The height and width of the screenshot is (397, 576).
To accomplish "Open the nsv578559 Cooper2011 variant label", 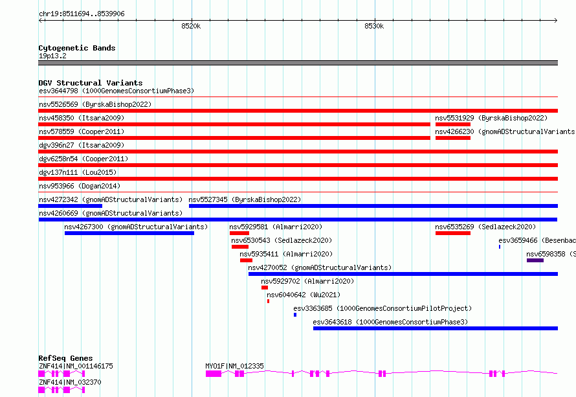I will (x=82, y=131).
